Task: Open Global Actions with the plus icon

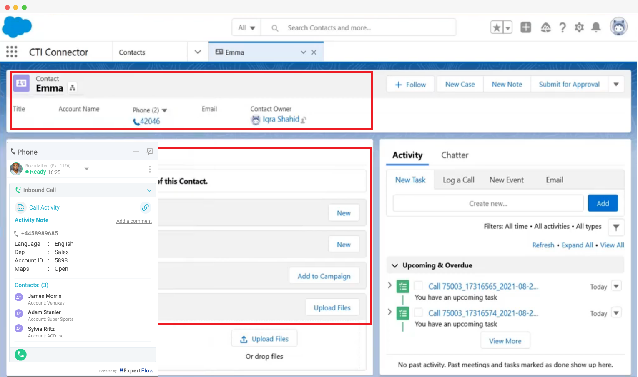Action: coord(525,27)
